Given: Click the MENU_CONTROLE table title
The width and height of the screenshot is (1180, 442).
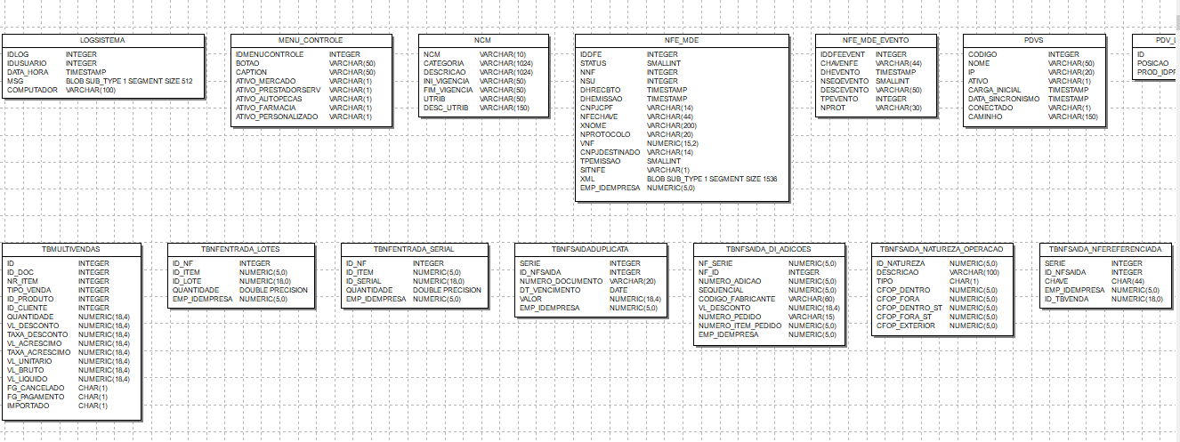Looking at the screenshot, I should click(x=310, y=41).
